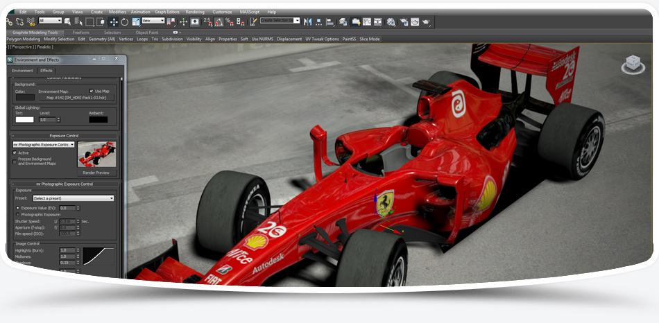Select the Move transform tool
Screen dimensions: 659x323
pyautogui.click(x=113, y=21)
